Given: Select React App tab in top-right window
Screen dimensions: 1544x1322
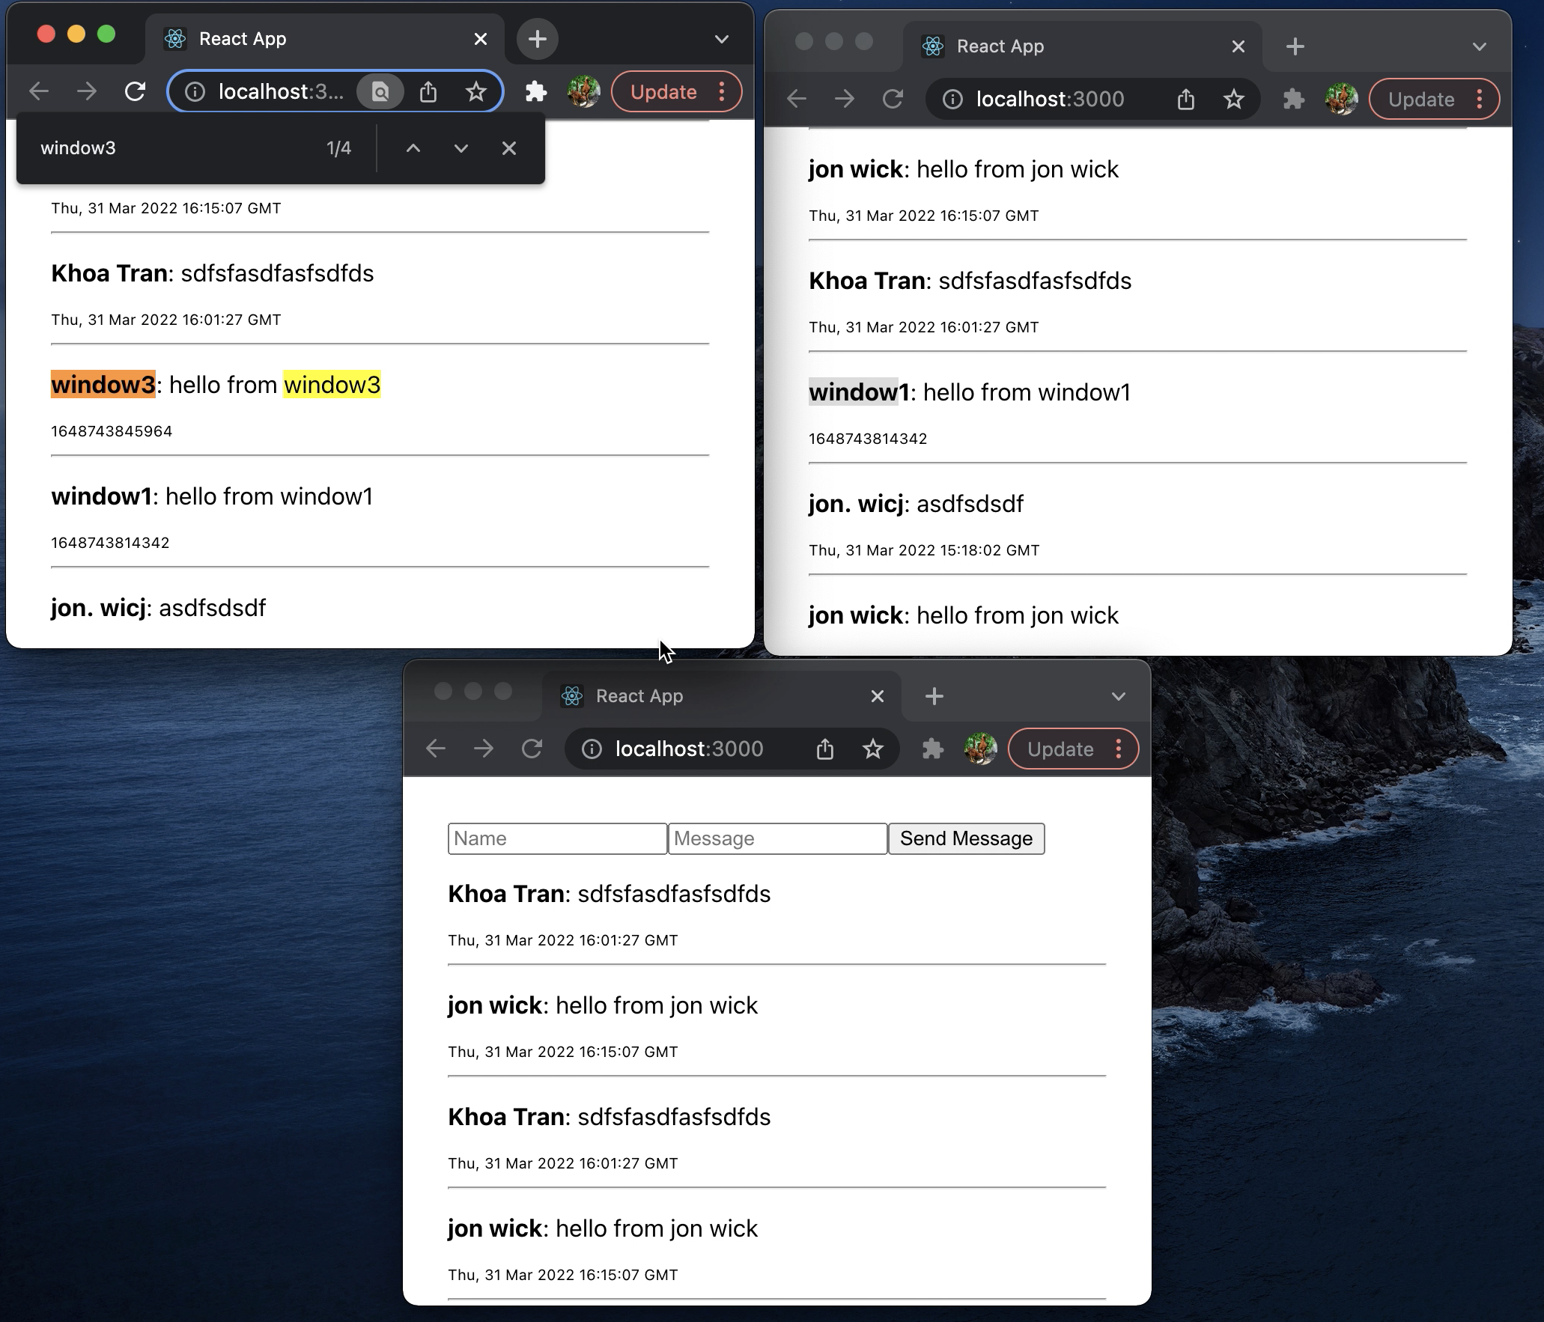Looking at the screenshot, I should [x=1083, y=46].
